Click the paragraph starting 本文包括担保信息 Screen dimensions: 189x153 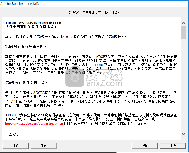coord(66,37)
